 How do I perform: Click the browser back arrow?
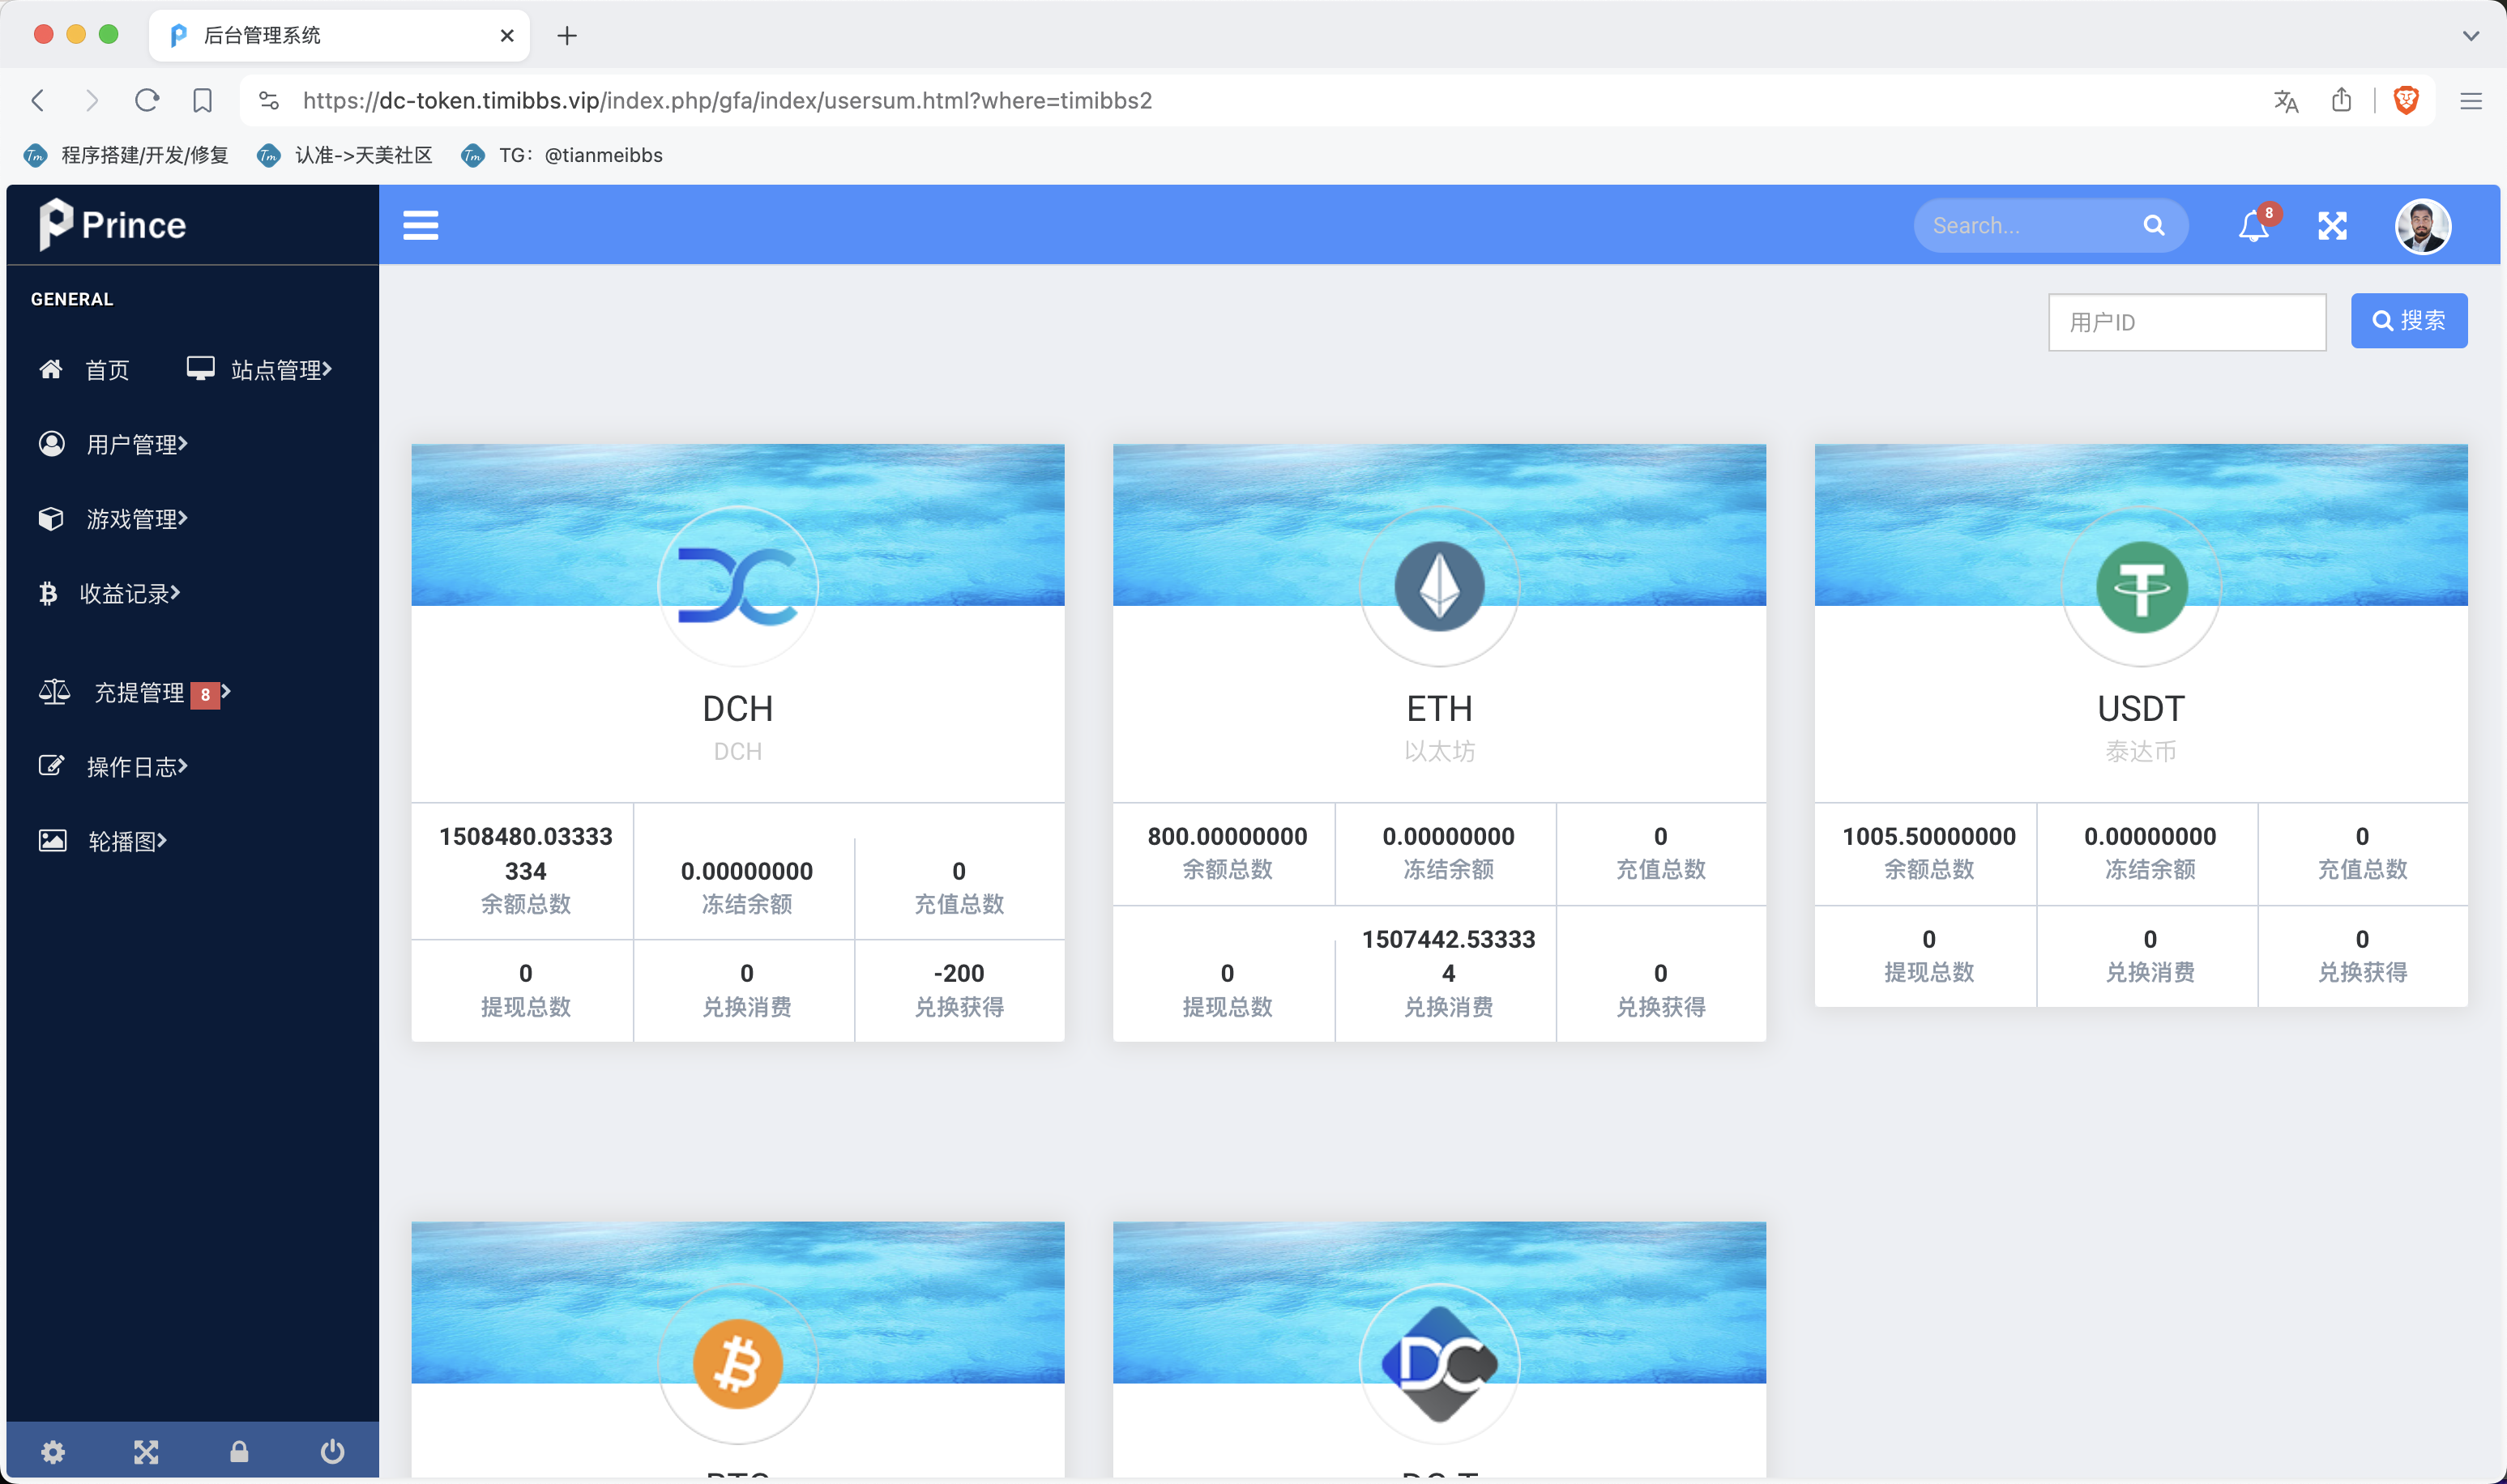click(x=38, y=100)
